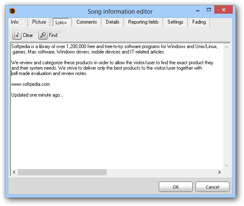
Task: Switch to the Info tab
Action: (14, 22)
